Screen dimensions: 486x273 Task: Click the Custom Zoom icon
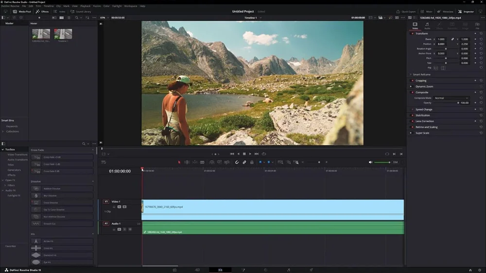coord(296,162)
